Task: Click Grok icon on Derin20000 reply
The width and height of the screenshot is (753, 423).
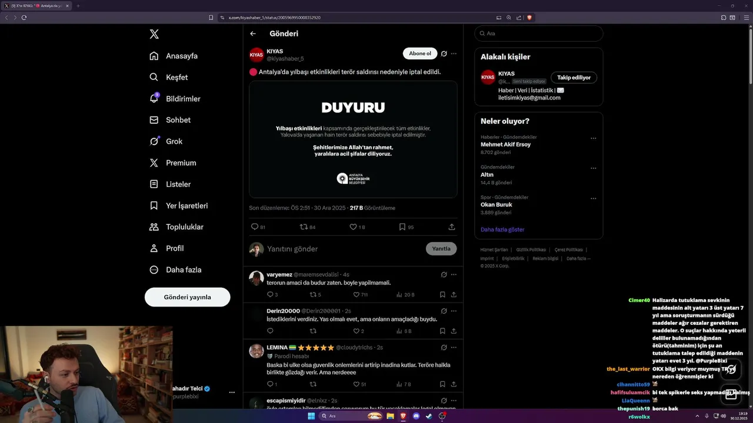Action: coord(444,311)
